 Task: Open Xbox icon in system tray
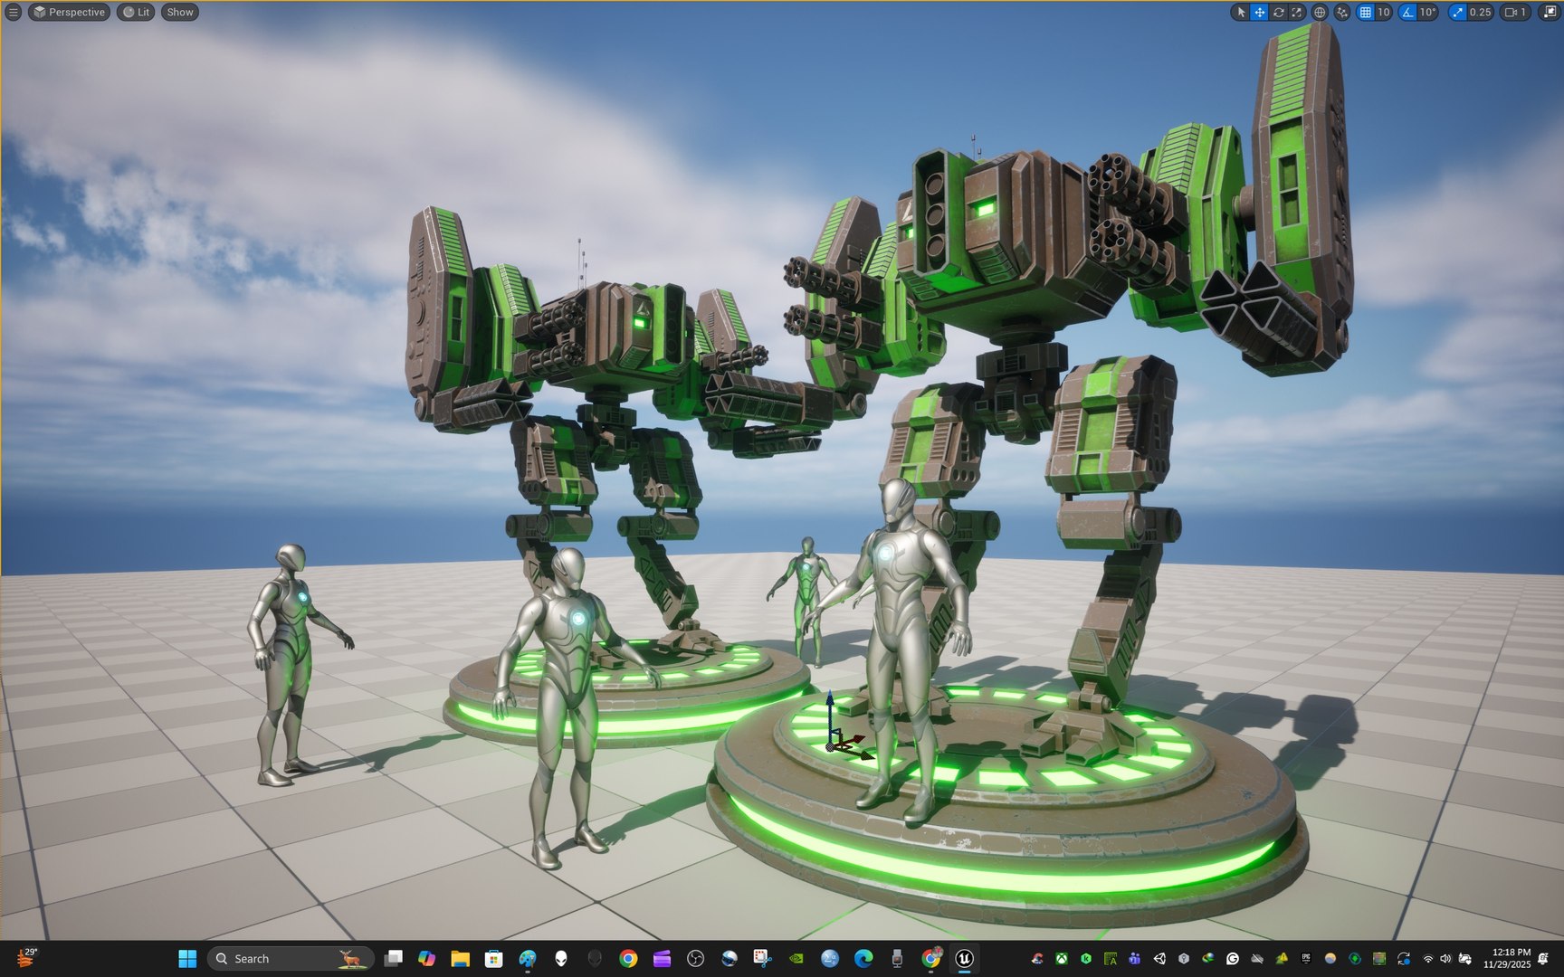1062,959
